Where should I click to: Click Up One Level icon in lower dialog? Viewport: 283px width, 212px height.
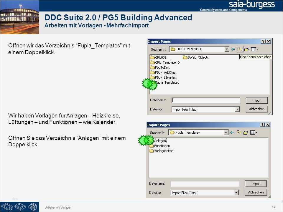click(239, 132)
